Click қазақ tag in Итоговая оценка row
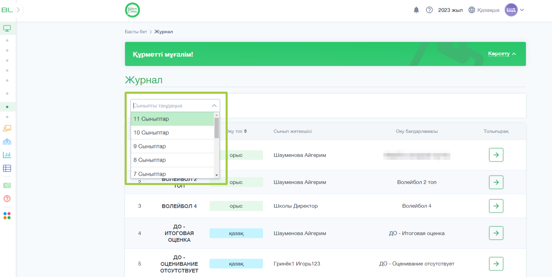 click(236, 233)
